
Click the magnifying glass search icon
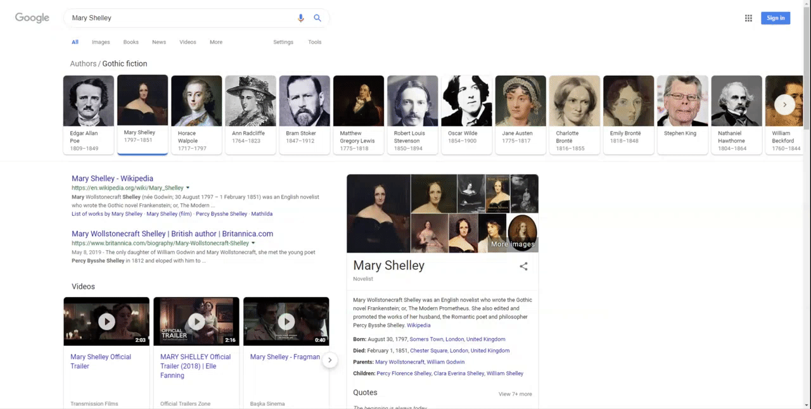(317, 18)
